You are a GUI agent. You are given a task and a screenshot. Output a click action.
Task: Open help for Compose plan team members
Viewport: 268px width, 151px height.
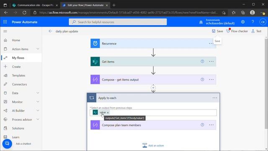pyautogui.click(x=202, y=125)
